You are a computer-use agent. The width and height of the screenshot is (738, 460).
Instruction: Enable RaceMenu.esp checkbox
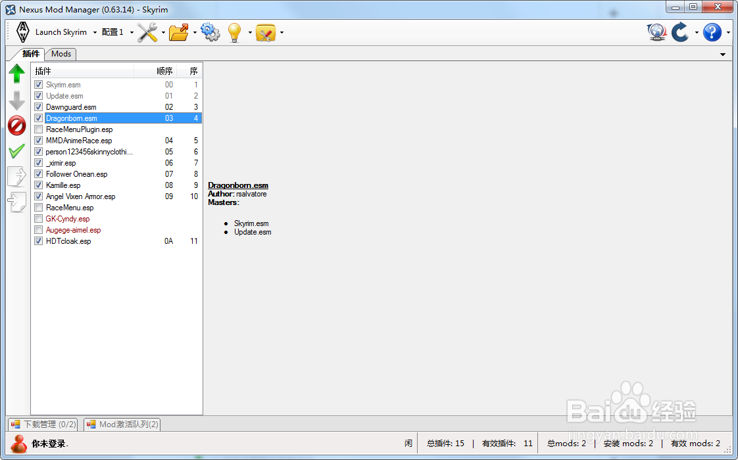[39, 208]
